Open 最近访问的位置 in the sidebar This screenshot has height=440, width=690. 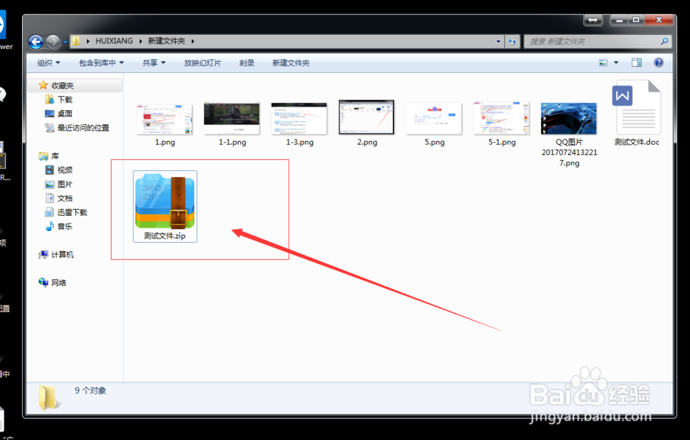[x=83, y=128]
